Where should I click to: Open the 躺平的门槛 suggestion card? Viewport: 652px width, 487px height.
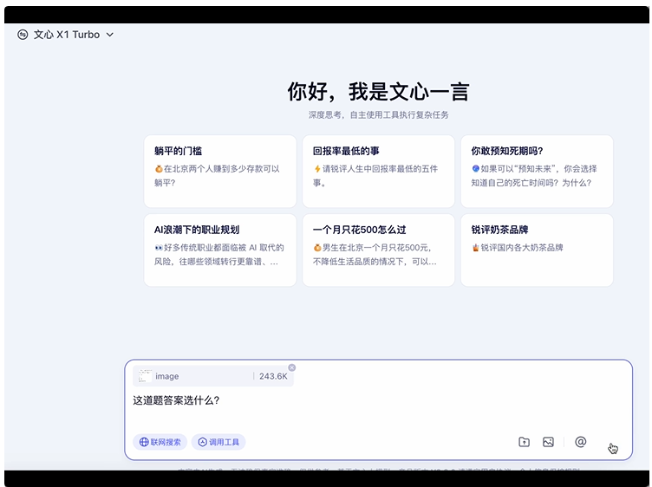(220, 171)
